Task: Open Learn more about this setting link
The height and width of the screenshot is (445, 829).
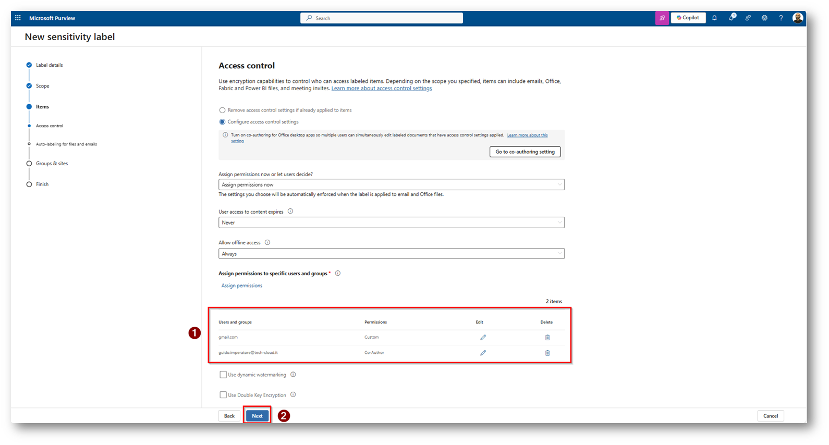Action: pos(527,135)
